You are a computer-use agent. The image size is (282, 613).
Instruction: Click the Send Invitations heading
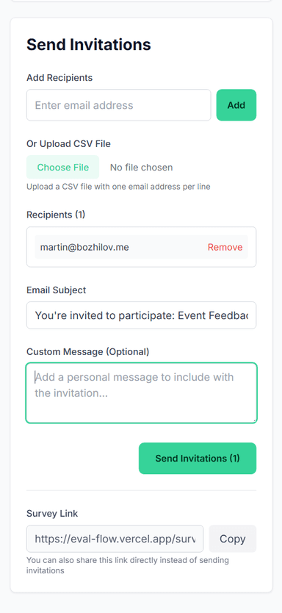click(89, 45)
